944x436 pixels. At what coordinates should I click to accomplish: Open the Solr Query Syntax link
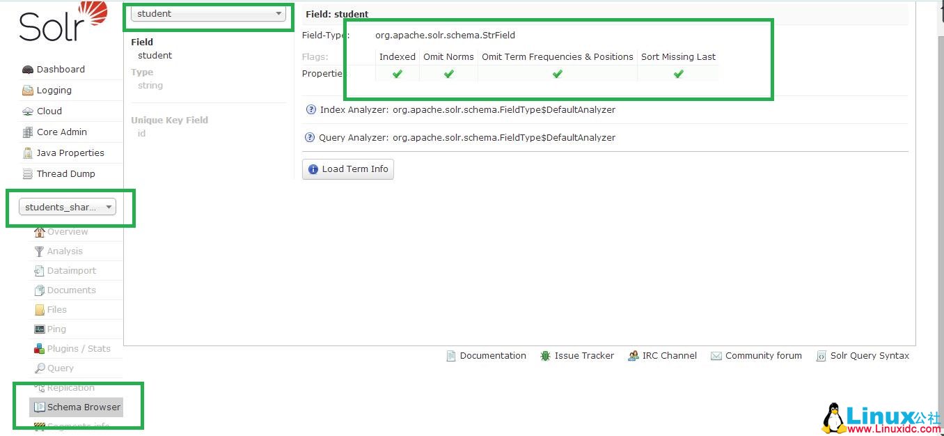869,356
